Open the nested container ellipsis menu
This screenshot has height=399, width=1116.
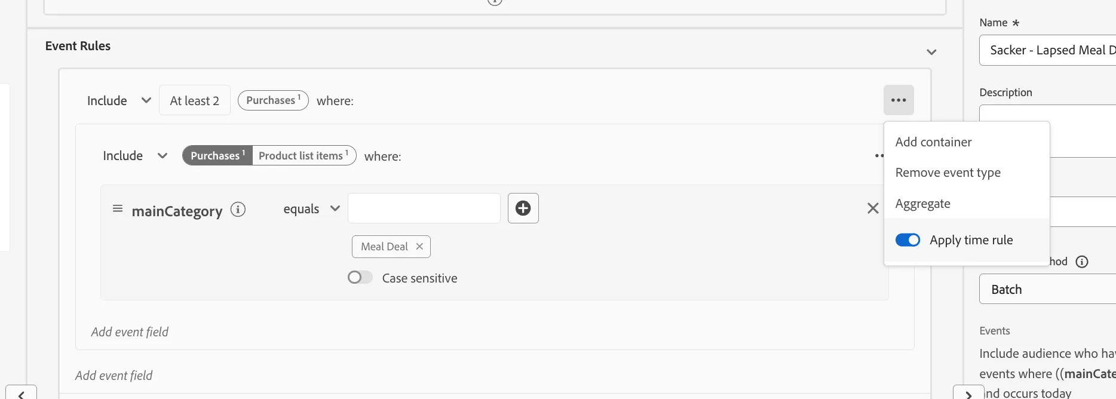click(x=879, y=156)
